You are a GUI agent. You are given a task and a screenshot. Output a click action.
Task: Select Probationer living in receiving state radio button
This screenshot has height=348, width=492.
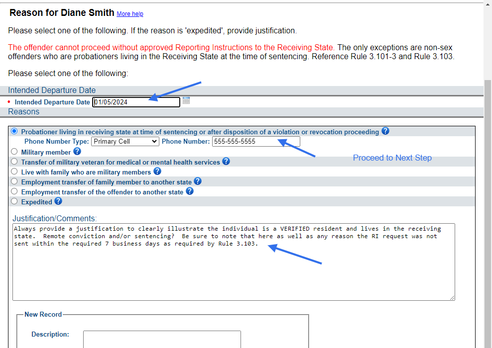(14, 131)
